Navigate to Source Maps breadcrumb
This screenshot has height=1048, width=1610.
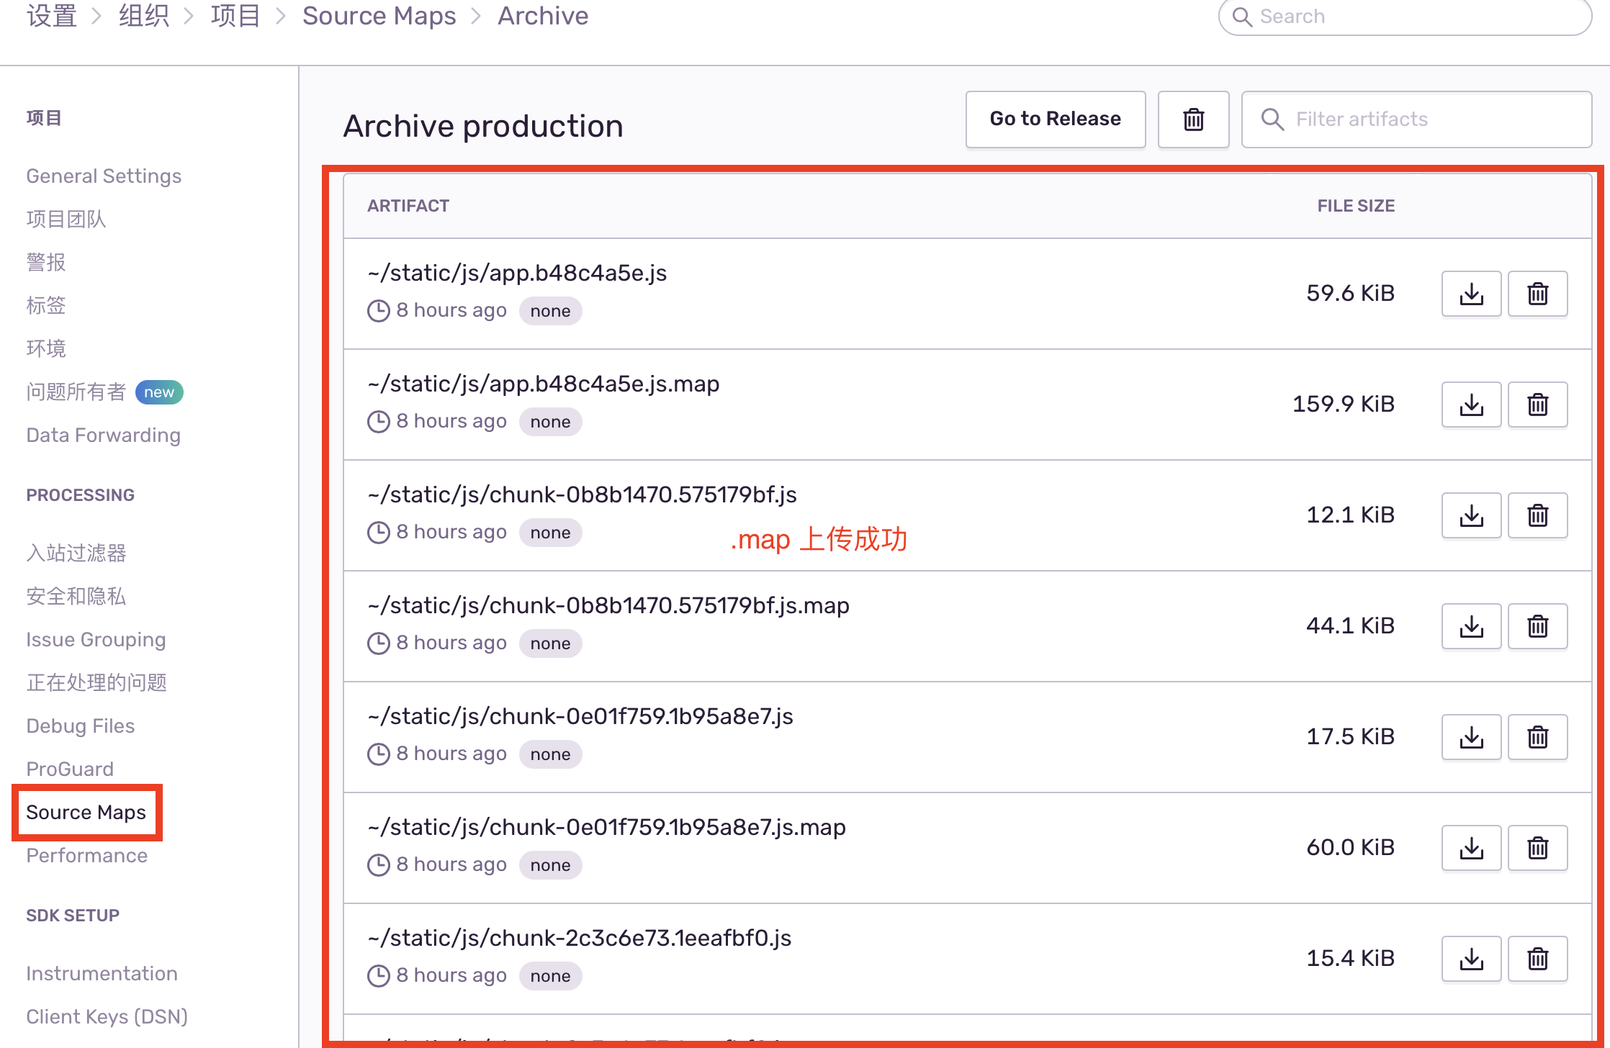[x=379, y=16]
